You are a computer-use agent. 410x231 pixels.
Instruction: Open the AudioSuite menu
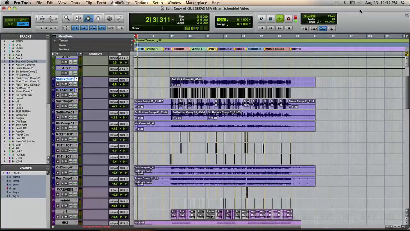coord(120,3)
